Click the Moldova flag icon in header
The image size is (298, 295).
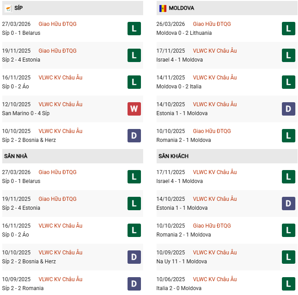(162, 8)
